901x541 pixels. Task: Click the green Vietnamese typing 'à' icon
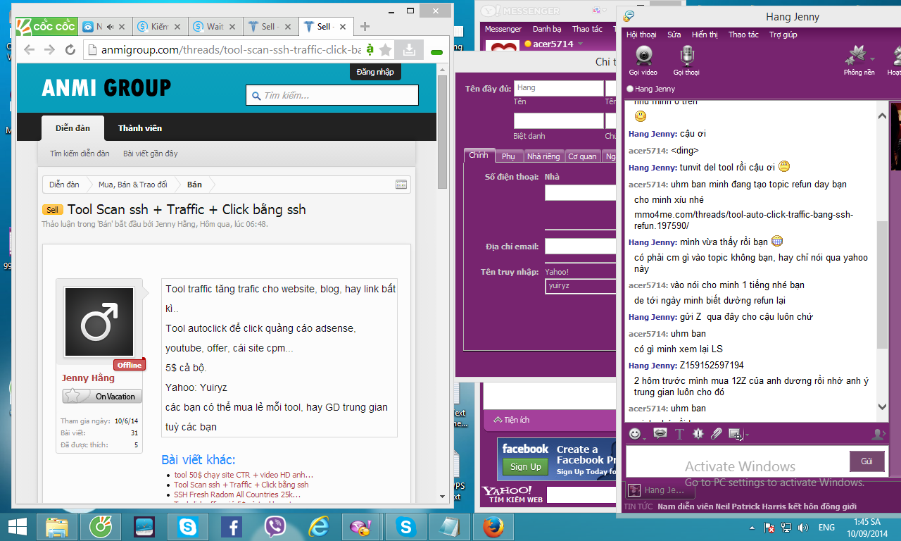(x=370, y=49)
